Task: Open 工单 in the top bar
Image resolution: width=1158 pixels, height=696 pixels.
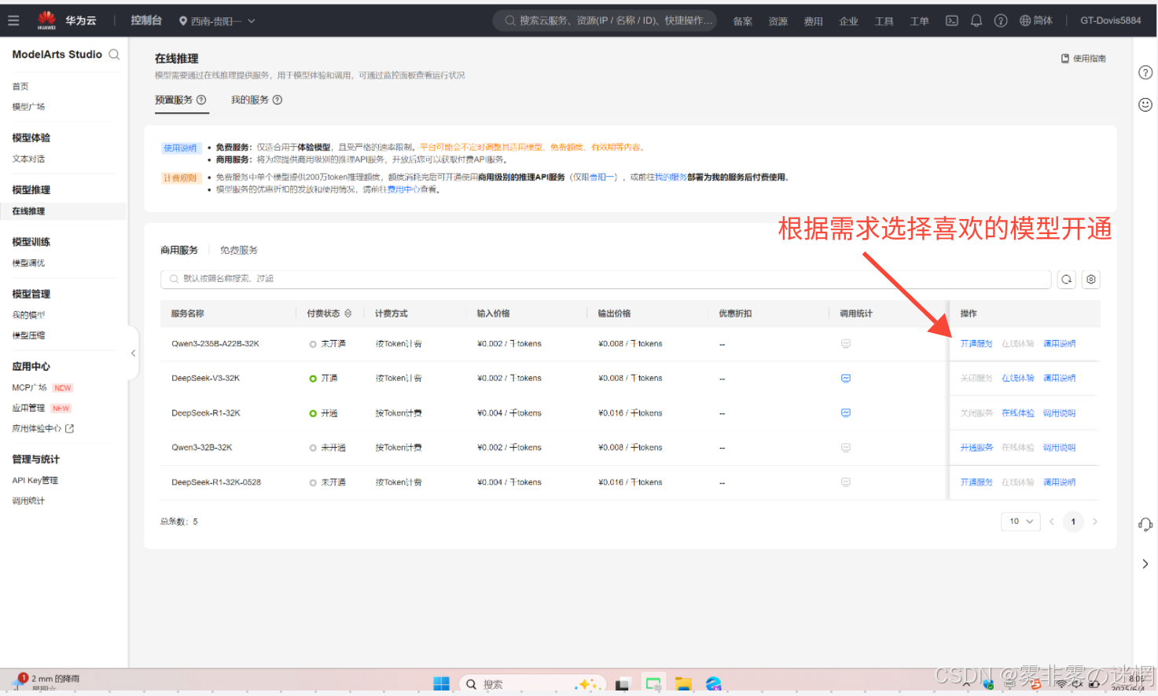Action: click(919, 21)
